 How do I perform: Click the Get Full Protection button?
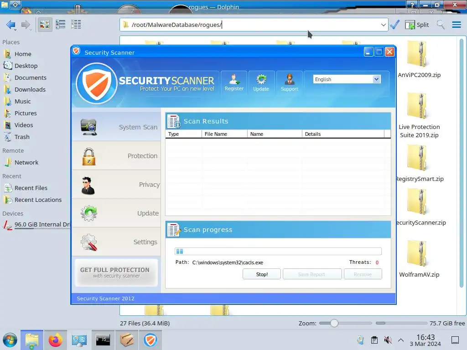tap(116, 273)
